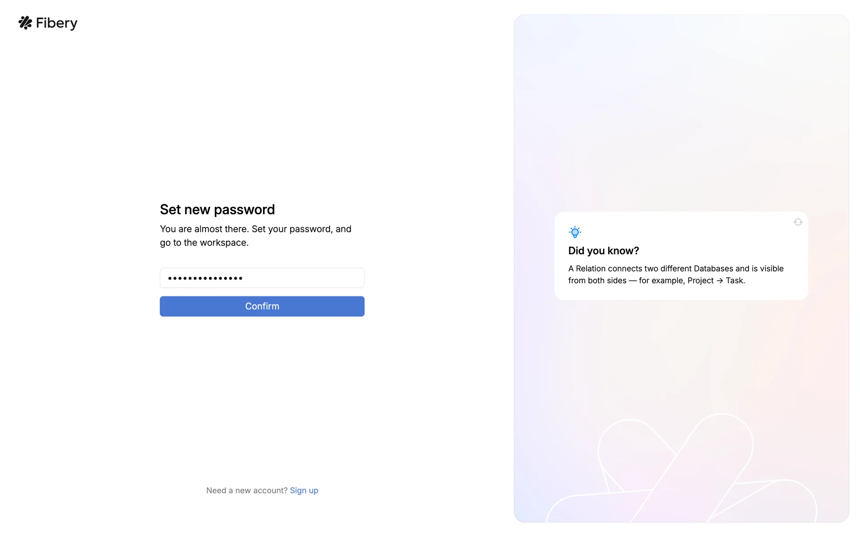Focus the new password input field
The image size is (860, 537).
click(262, 278)
